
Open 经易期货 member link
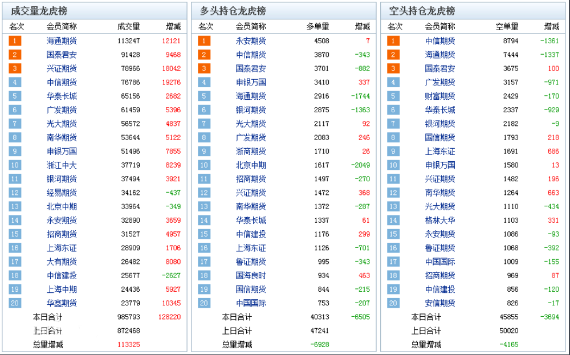pos(62,193)
